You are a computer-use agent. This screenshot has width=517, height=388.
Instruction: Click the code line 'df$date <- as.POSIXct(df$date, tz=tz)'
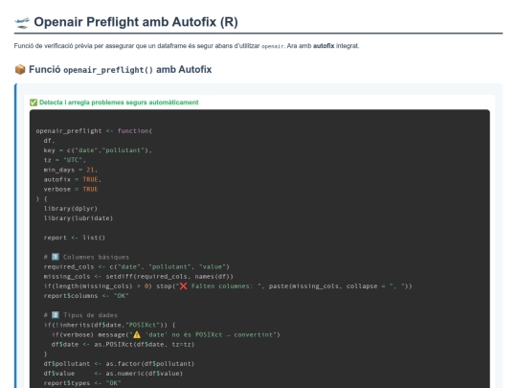point(123,345)
